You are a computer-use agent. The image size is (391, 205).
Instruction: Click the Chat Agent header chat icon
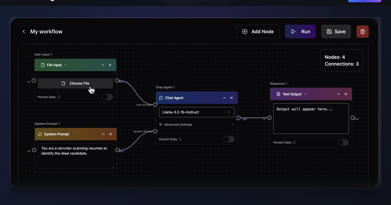161,98
